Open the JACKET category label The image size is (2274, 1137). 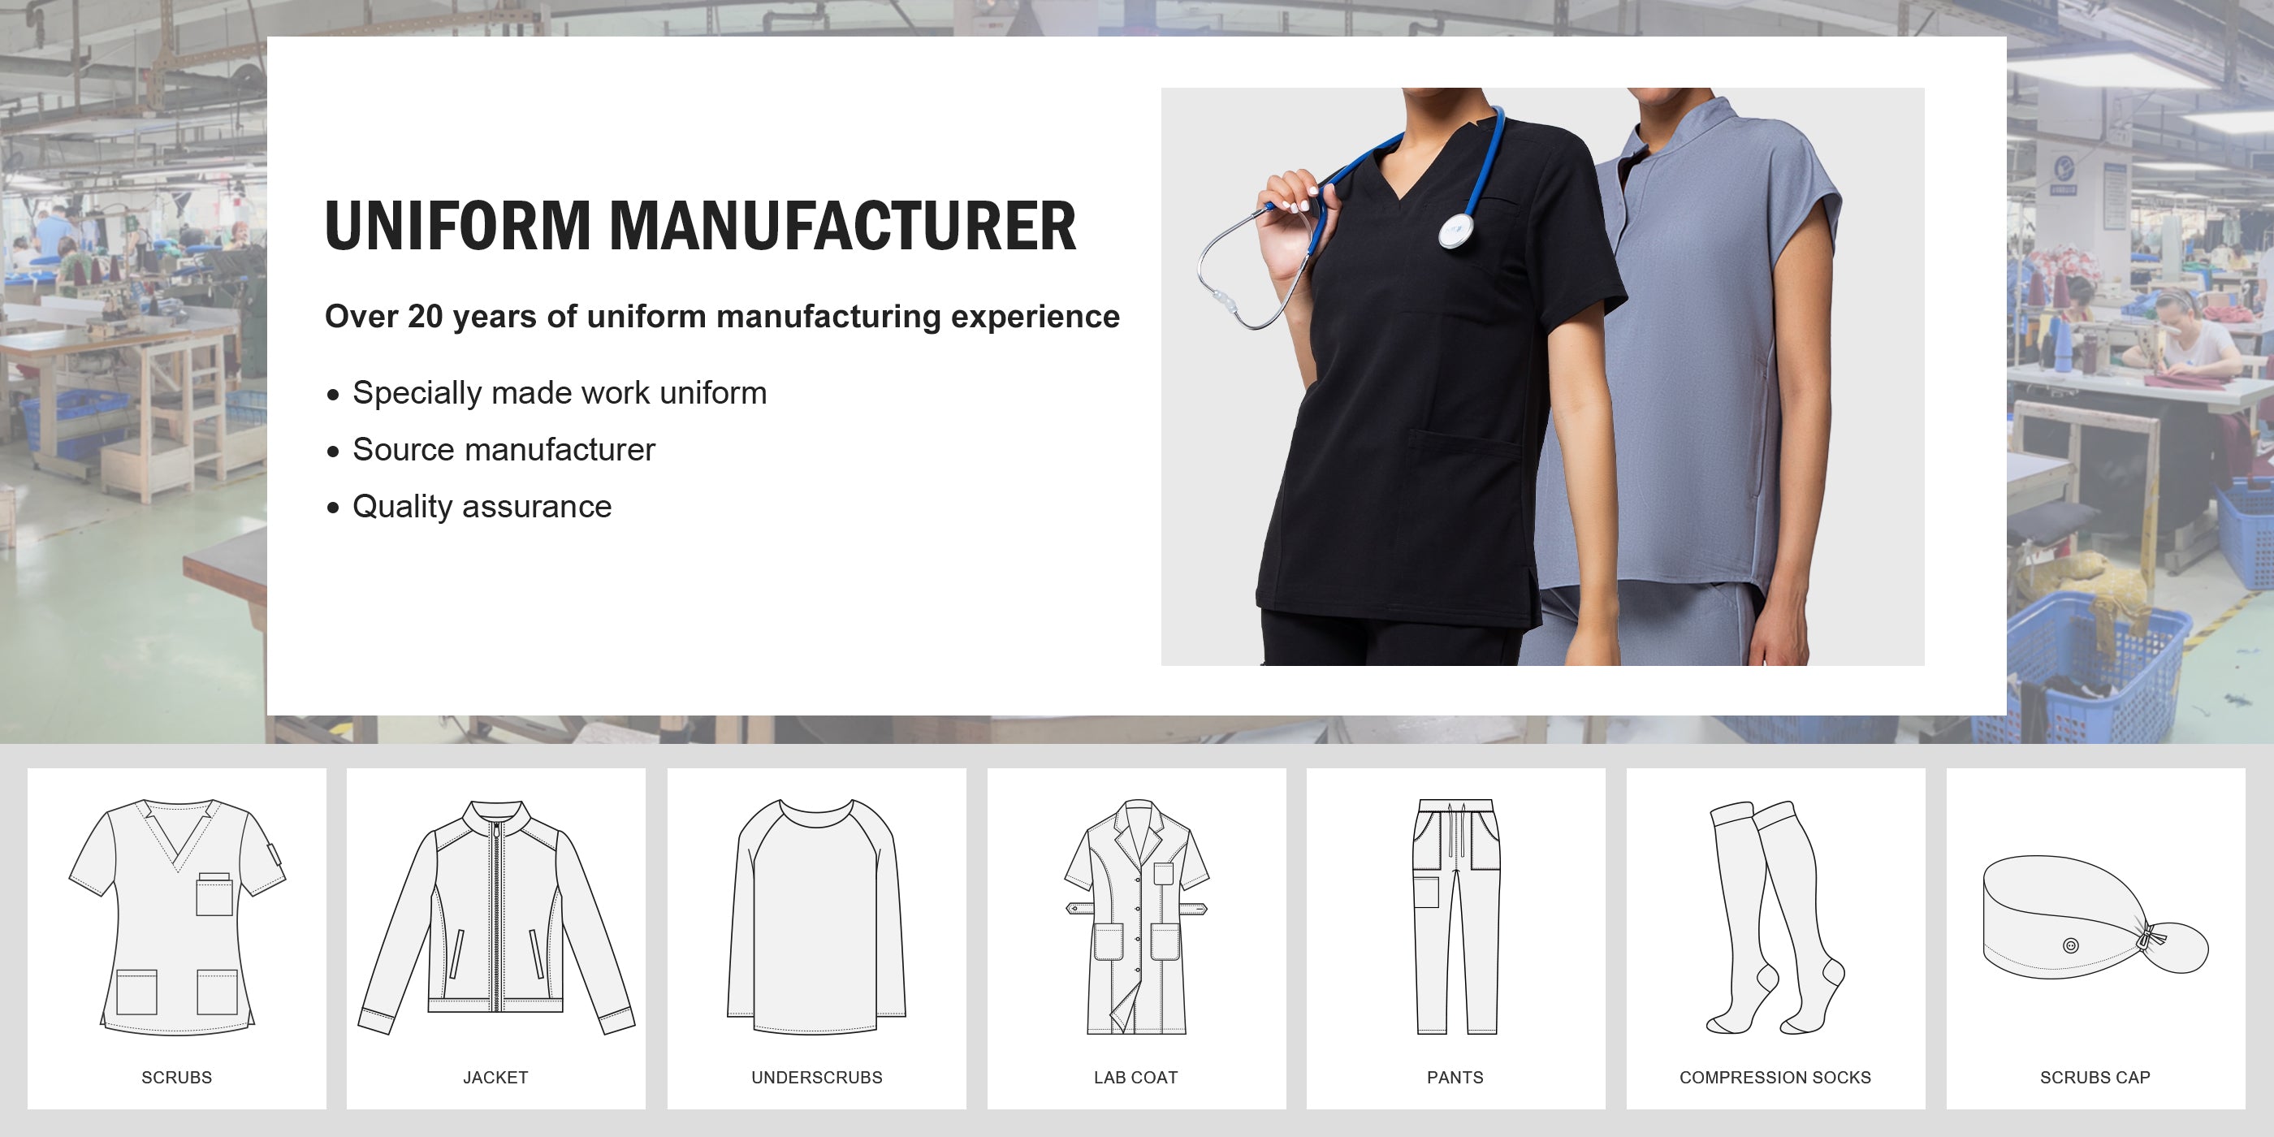(496, 1078)
